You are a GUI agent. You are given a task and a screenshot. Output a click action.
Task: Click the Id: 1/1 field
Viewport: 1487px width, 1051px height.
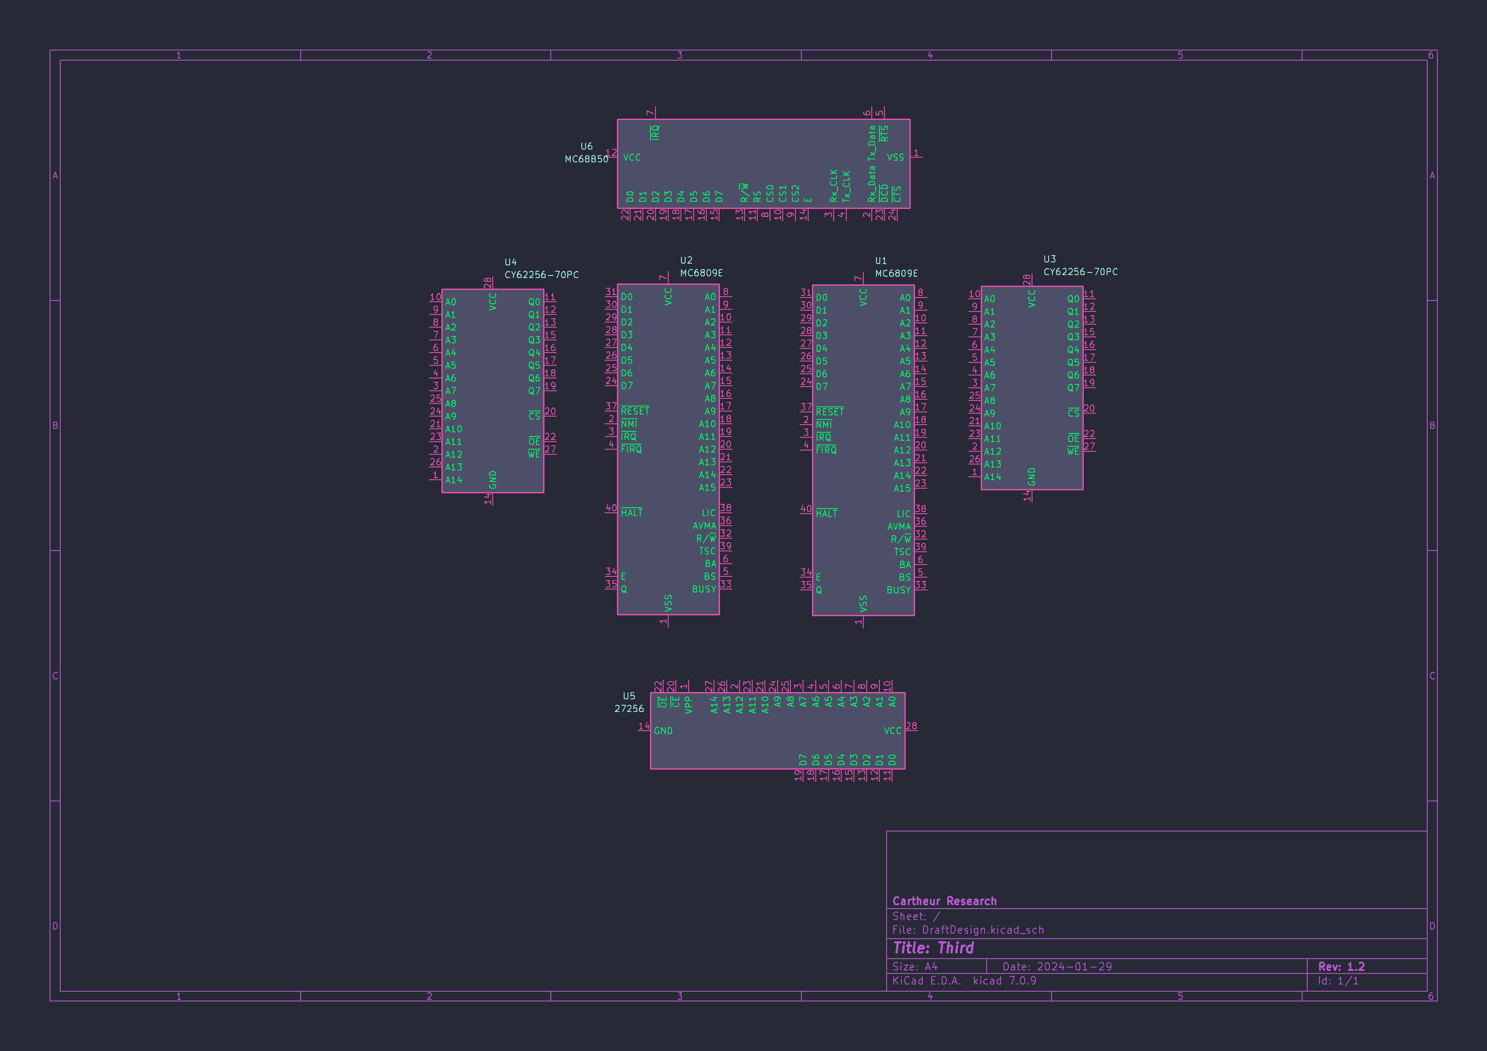coord(1338,981)
